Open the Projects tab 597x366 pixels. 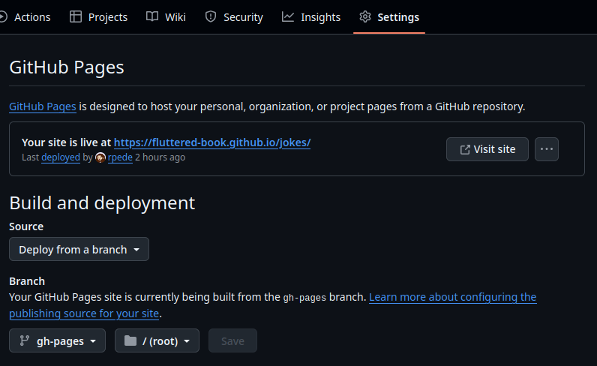(x=98, y=17)
